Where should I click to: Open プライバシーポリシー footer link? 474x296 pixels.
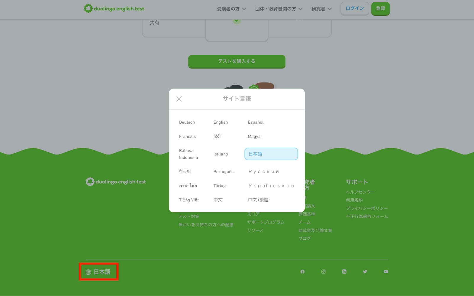367,208
